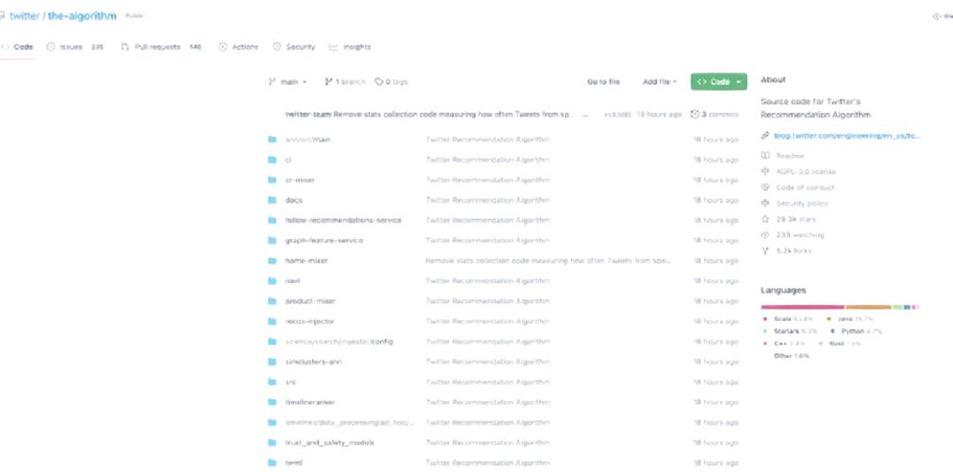Click the orange Java segment of language bar
This screenshot has height=472, width=953.
pos(868,307)
